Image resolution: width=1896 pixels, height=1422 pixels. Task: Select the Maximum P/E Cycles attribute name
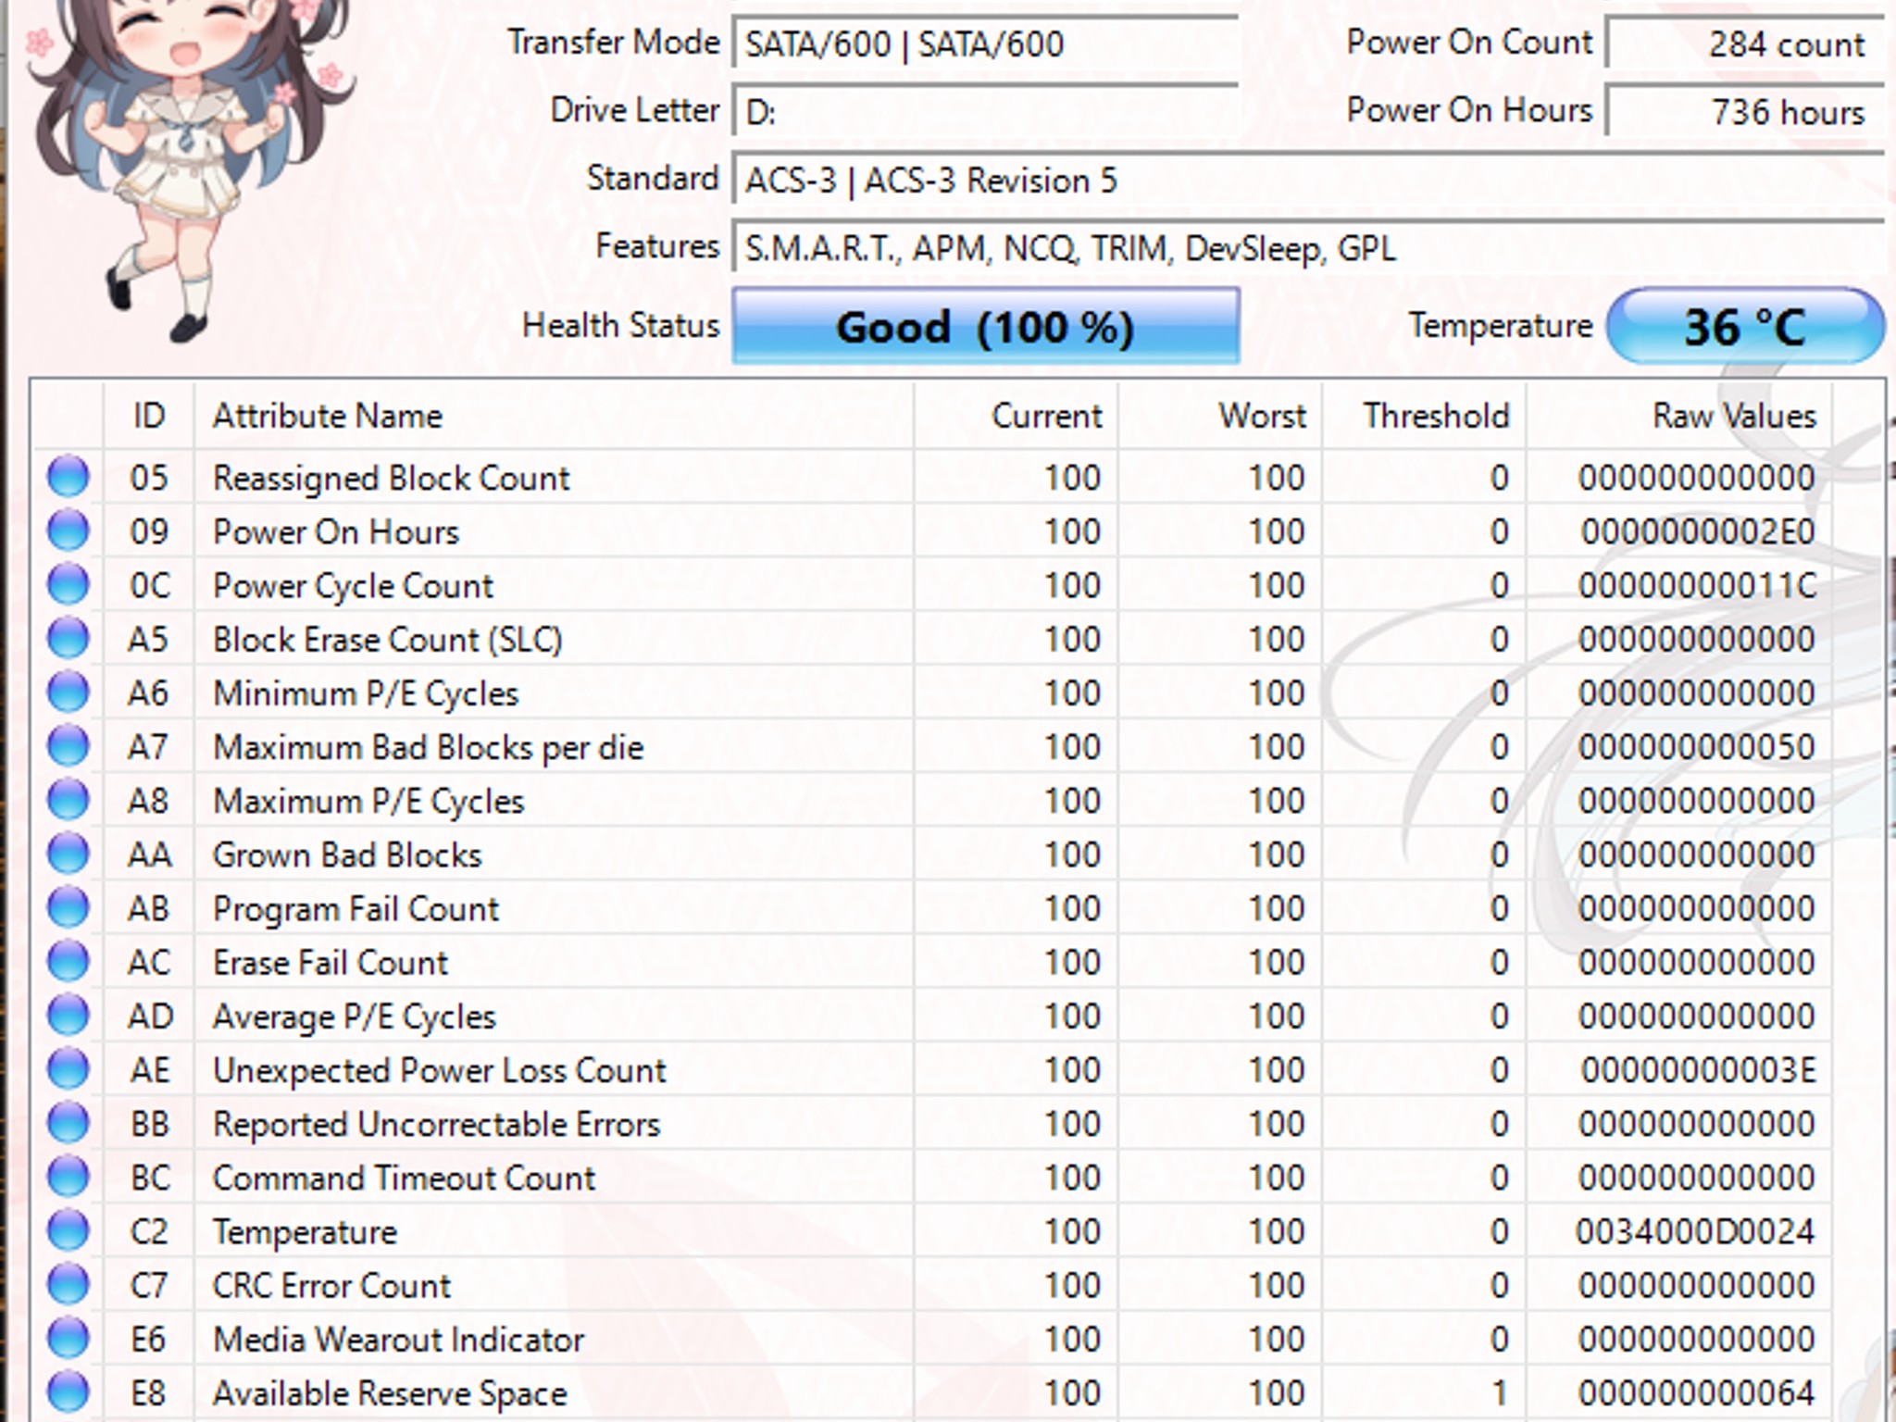368,801
